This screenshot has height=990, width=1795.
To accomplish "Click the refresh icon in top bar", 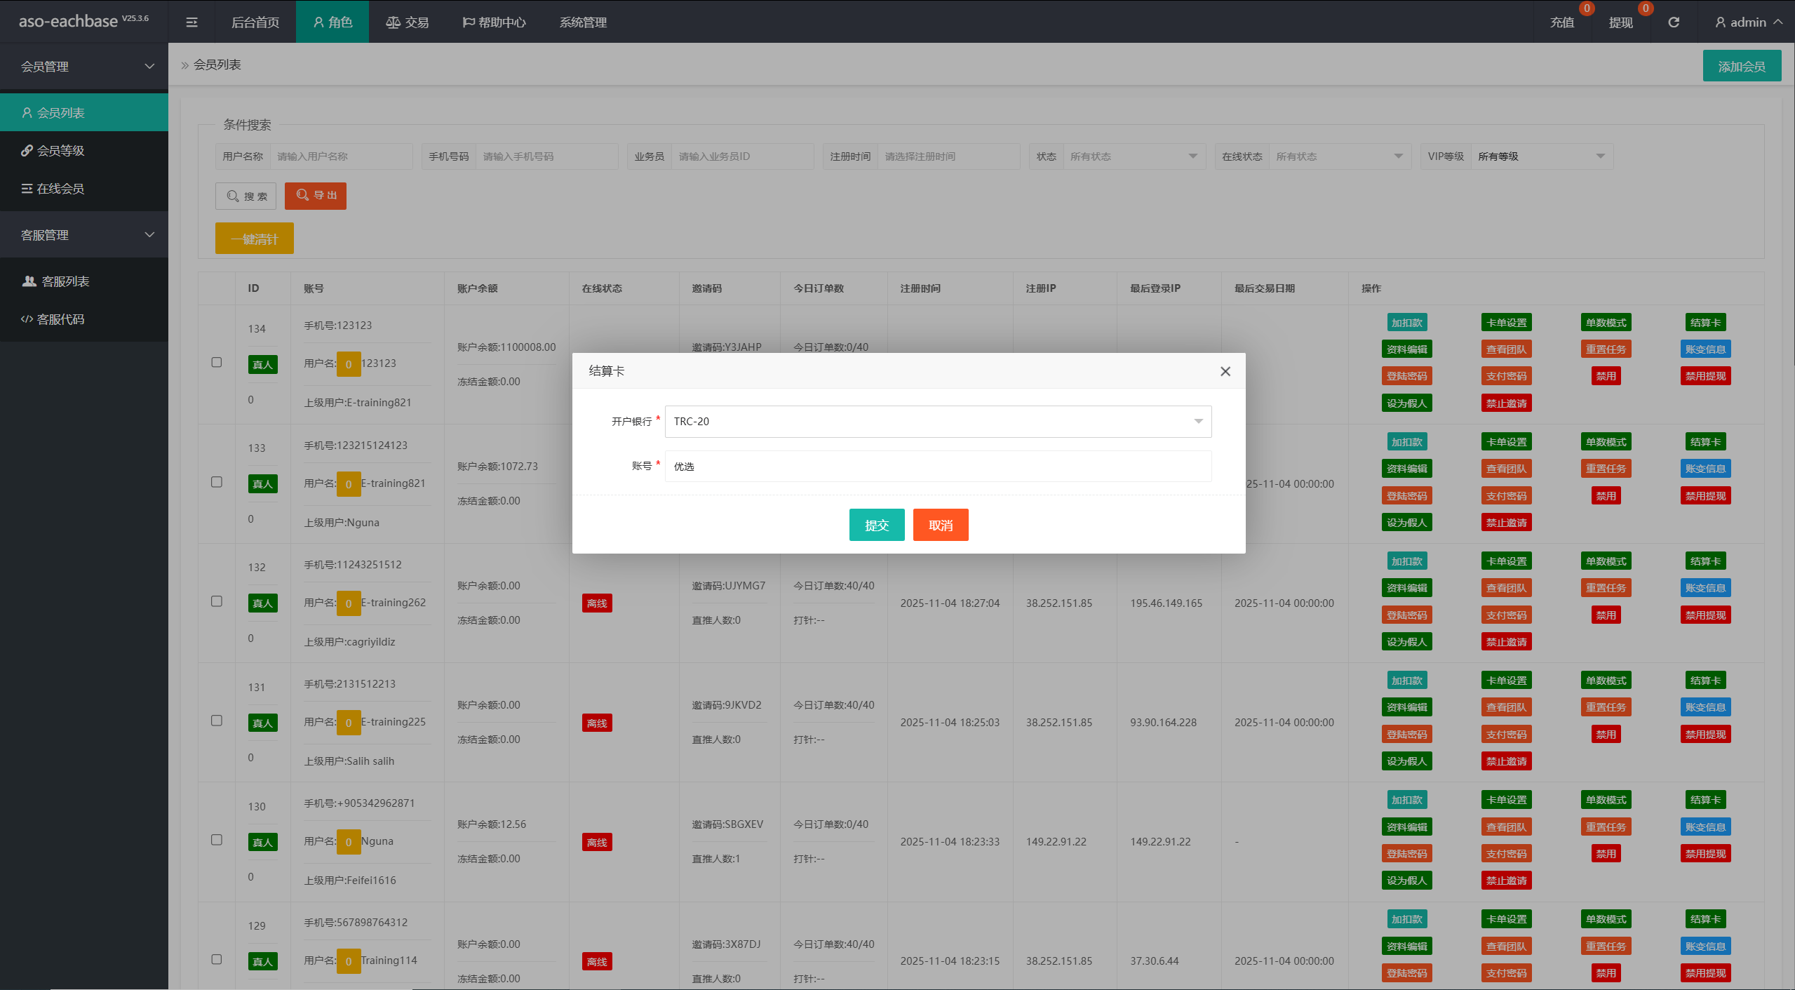I will click(x=1674, y=22).
